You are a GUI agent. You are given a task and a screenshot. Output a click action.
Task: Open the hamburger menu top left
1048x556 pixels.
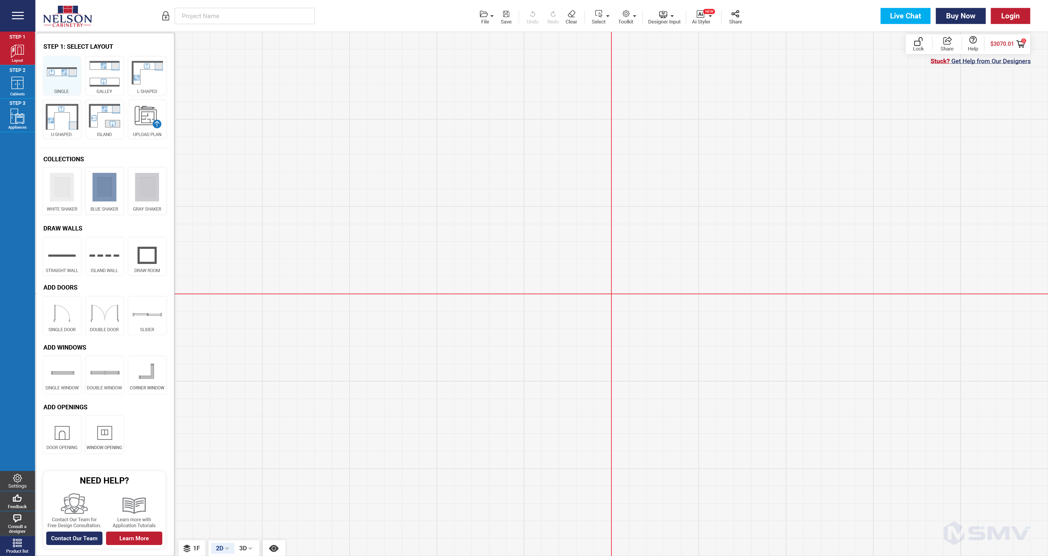click(17, 16)
